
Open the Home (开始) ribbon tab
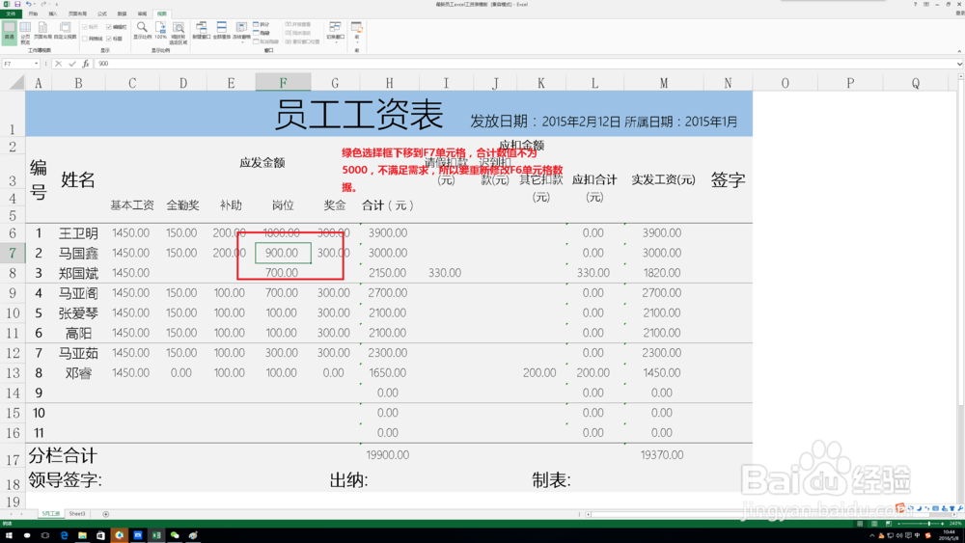click(x=33, y=14)
